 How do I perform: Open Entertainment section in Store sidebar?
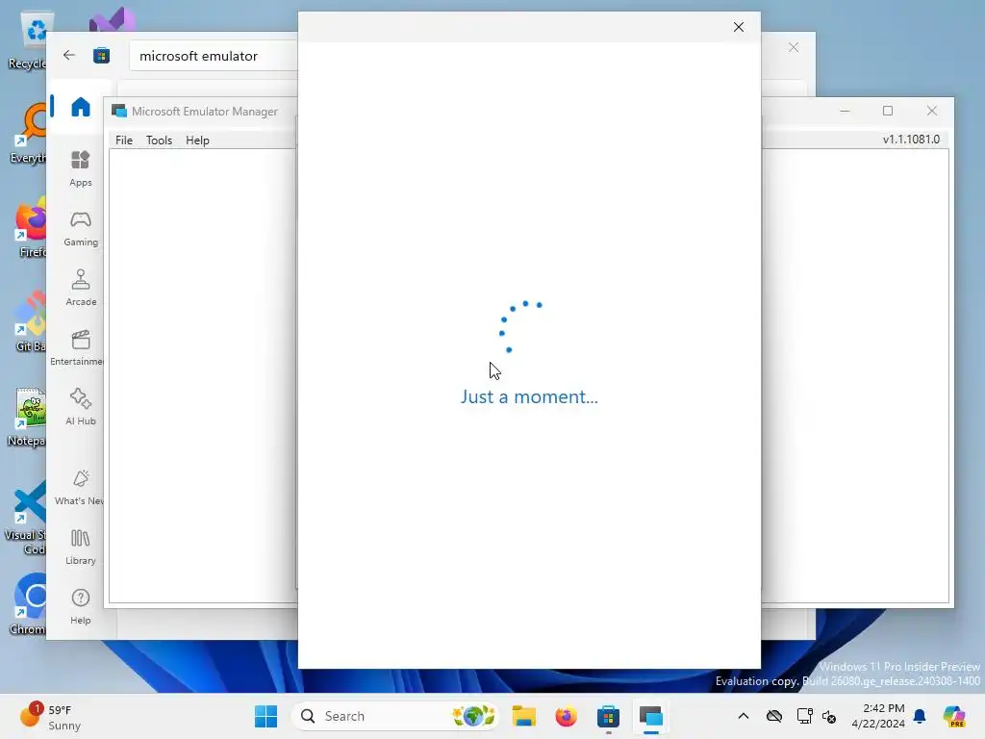click(x=79, y=347)
